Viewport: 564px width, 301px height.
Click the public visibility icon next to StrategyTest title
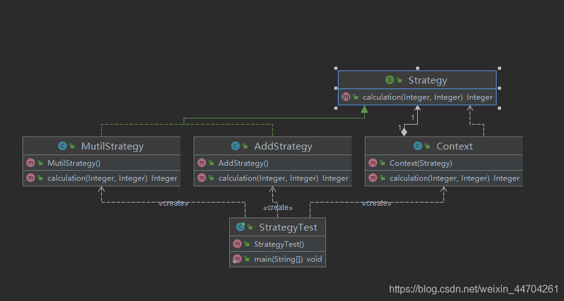[250, 227]
